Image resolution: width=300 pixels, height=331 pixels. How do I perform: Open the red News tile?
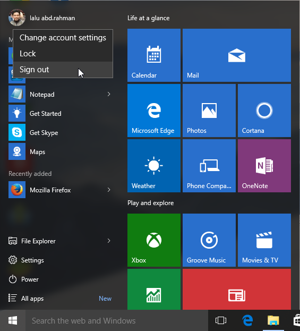pyautogui.click(x=237, y=290)
